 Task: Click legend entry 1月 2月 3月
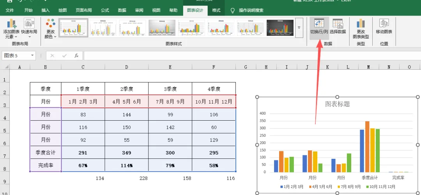pyautogui.click(x=292, y=187)
